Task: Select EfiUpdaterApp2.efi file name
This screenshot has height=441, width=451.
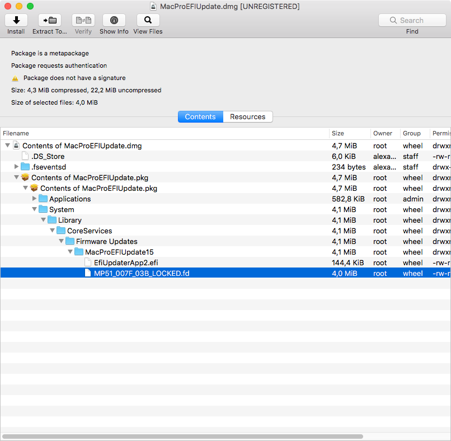Action: pyautogui.click(x=126, y=263)
